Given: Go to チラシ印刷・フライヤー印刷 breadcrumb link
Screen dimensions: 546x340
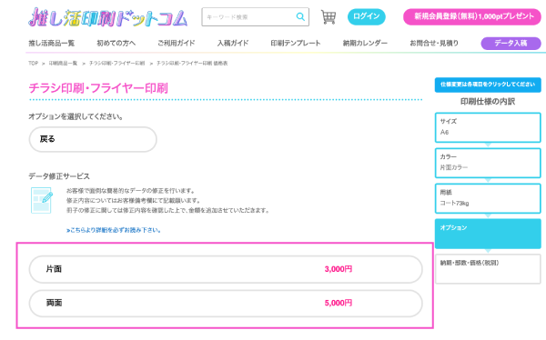Looking at the screenshot, I should pyautogui.click(x=117, y=64).
